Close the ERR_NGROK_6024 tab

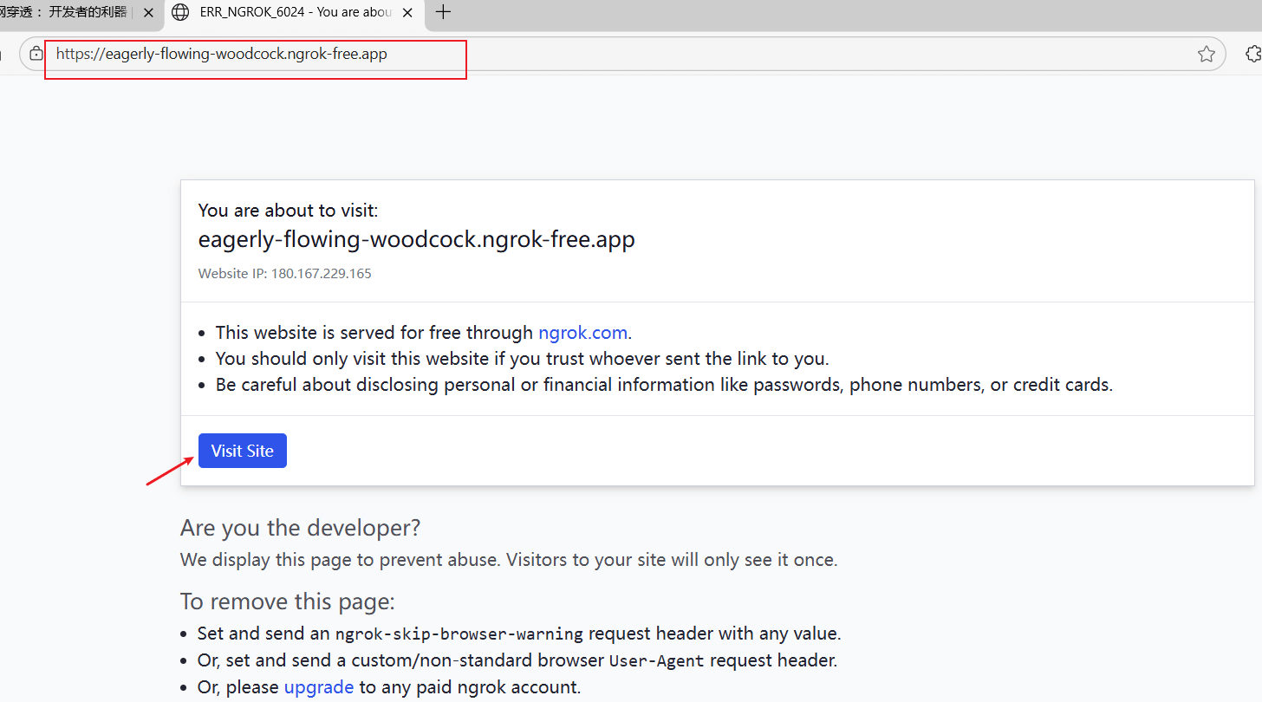[407, 13]
